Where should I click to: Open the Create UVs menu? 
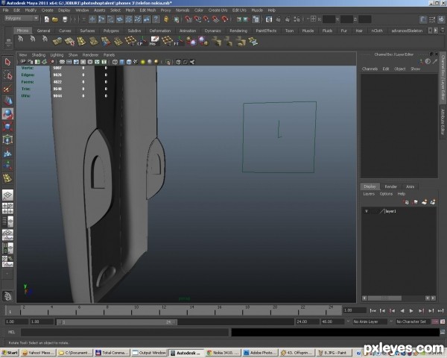pos(218,10)
